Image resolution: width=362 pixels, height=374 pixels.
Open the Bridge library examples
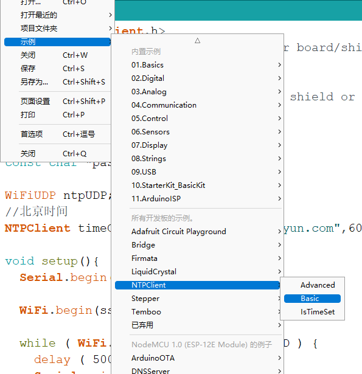pyautogui.click(x=197, y=244)
